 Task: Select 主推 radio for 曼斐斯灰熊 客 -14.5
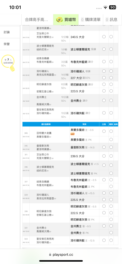click(x=104, y=147)
